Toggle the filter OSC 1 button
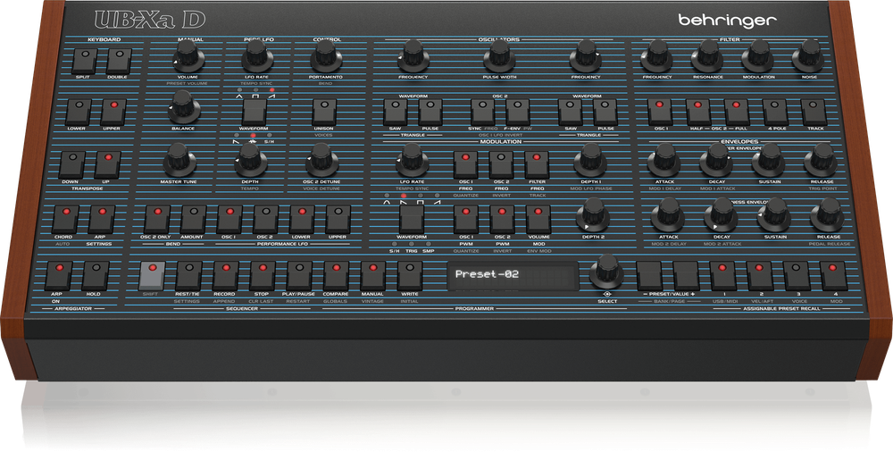The width and height of the screenshot is (893, 452). (x=660, y=112)
